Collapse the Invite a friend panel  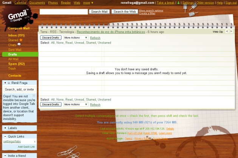(5, 156)
